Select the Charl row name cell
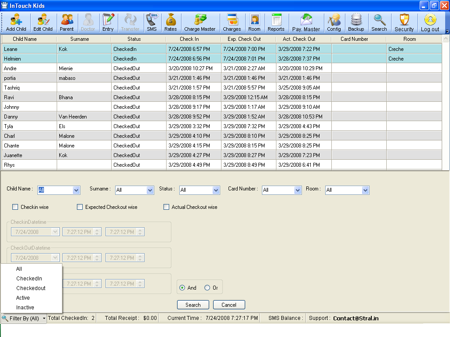450x337 pixels. point(29,136)
